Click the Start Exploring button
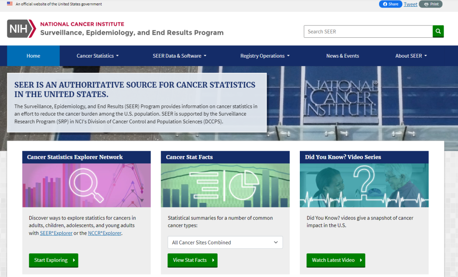Viewport: 458px width, 277px height. tap(53, 260)
